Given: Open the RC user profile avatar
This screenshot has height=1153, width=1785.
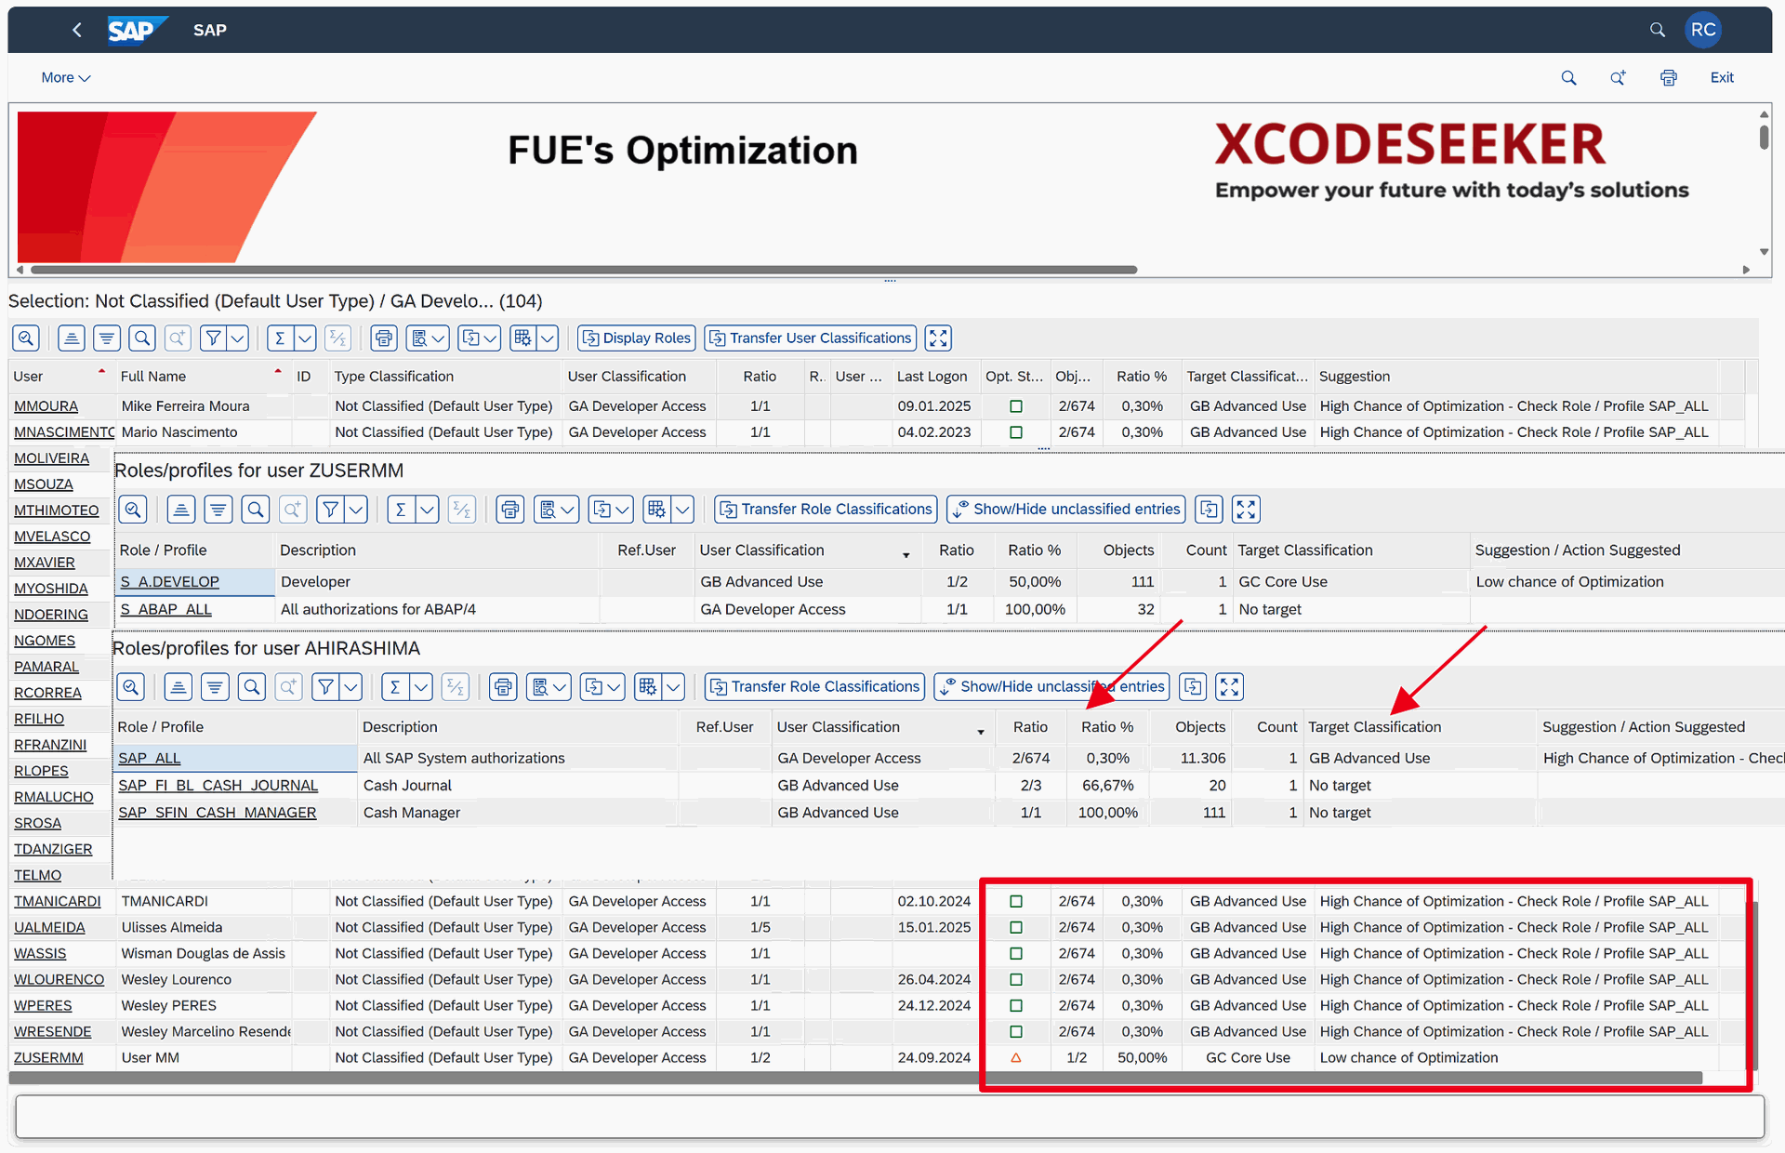Looking at the screenshot, I should [1703, 30].
